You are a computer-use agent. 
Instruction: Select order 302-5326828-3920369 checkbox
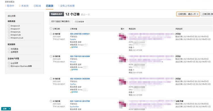coord(51,79)
